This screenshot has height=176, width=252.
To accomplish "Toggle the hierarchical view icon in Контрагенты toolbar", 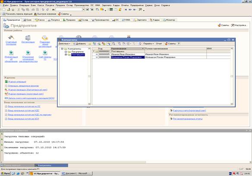I will tap(109, 44).
